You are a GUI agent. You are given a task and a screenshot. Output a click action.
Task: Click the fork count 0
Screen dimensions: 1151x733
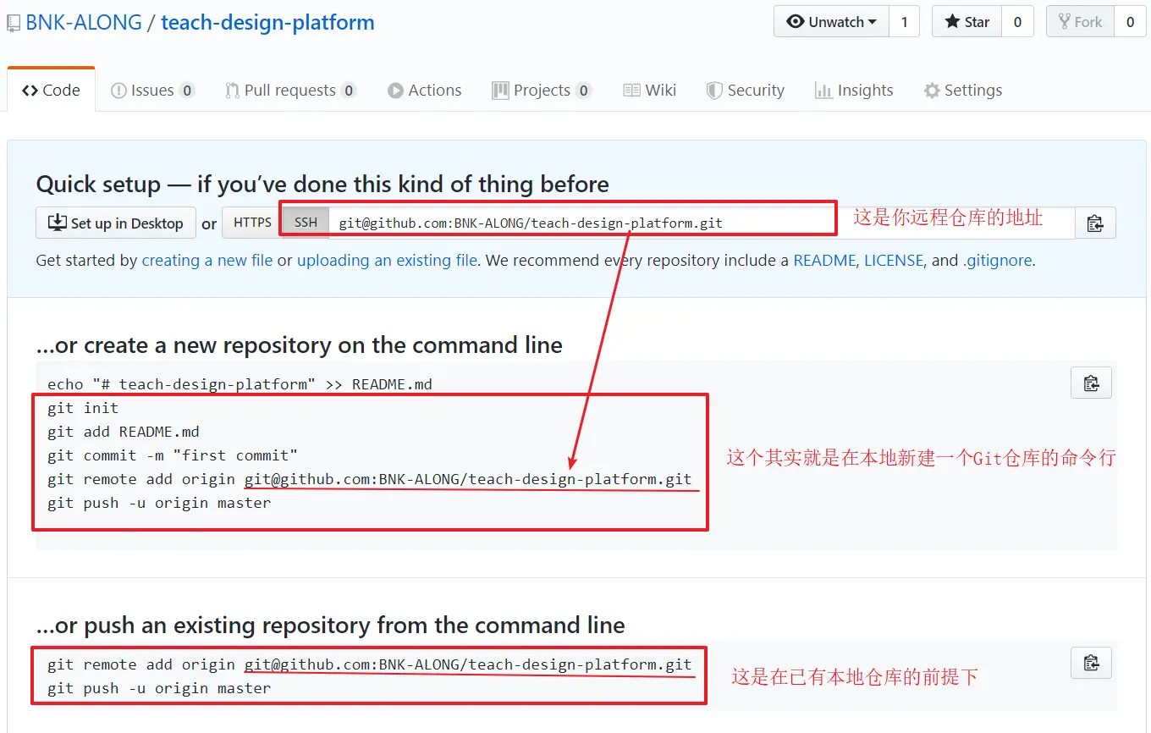pyautogui.click(x=1130, y=22)
